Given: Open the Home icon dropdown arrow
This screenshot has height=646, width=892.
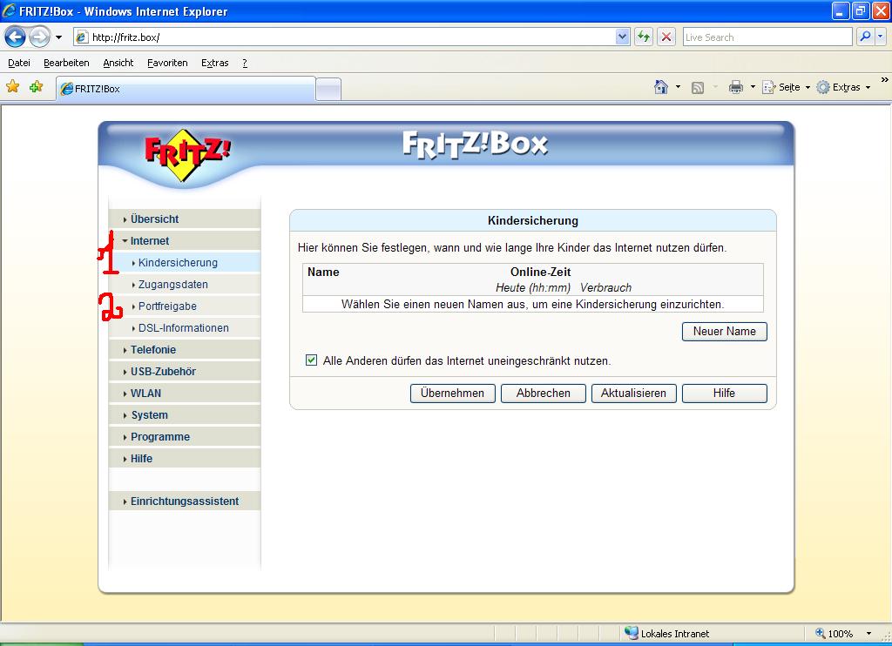Looking at the screenshot, I should point(678,87).
